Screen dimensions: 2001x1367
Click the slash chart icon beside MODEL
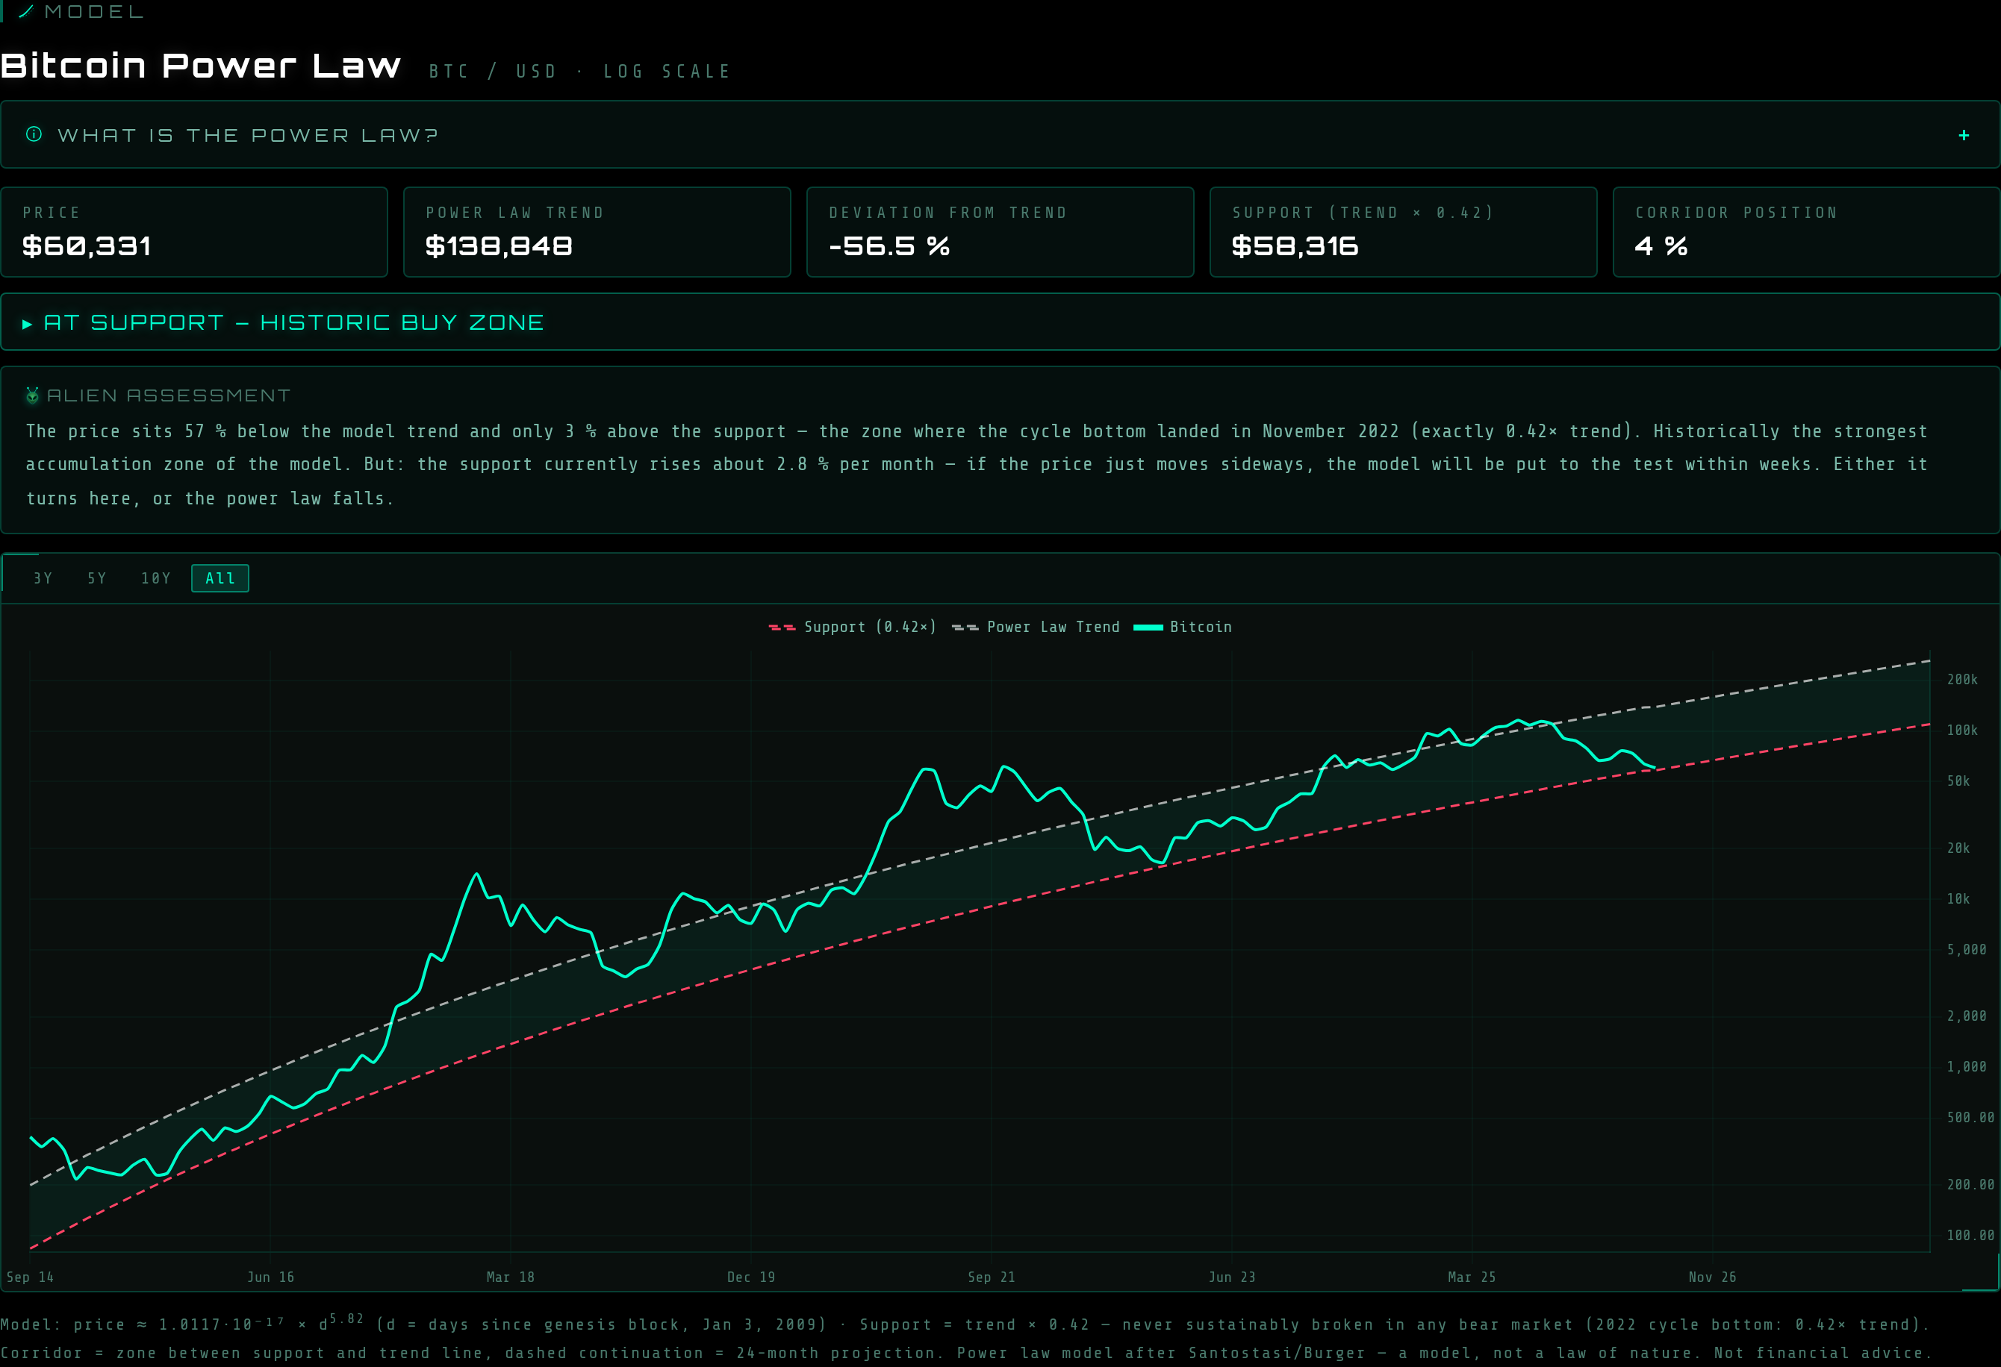click(26, 11)
